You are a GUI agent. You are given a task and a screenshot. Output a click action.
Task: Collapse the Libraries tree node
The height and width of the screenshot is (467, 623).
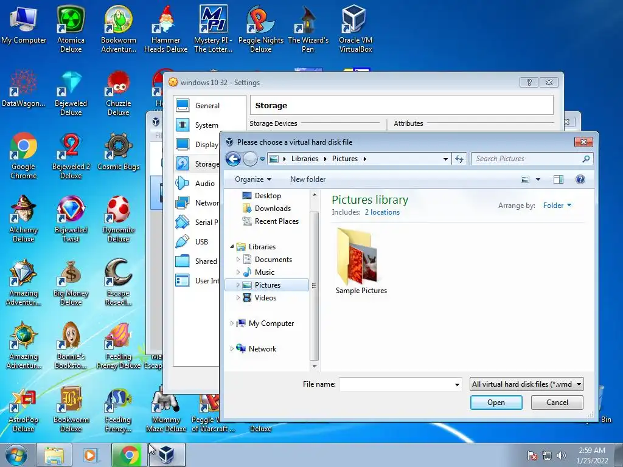[232, 247]
